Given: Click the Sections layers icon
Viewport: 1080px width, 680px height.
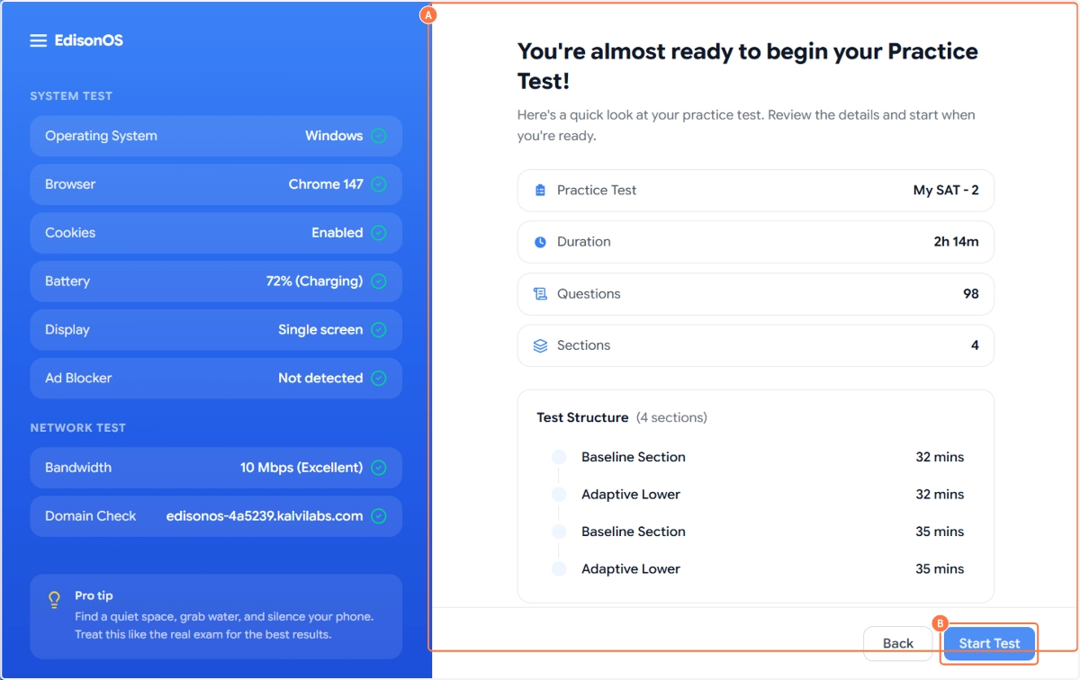Looking at the screenshot, I should tap(540, 345).
